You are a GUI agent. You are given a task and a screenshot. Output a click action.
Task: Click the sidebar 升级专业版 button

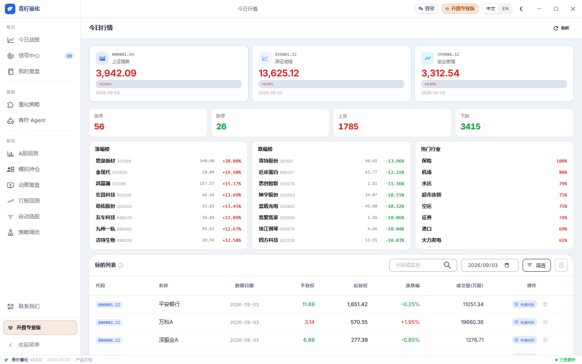tap(40, 328)
